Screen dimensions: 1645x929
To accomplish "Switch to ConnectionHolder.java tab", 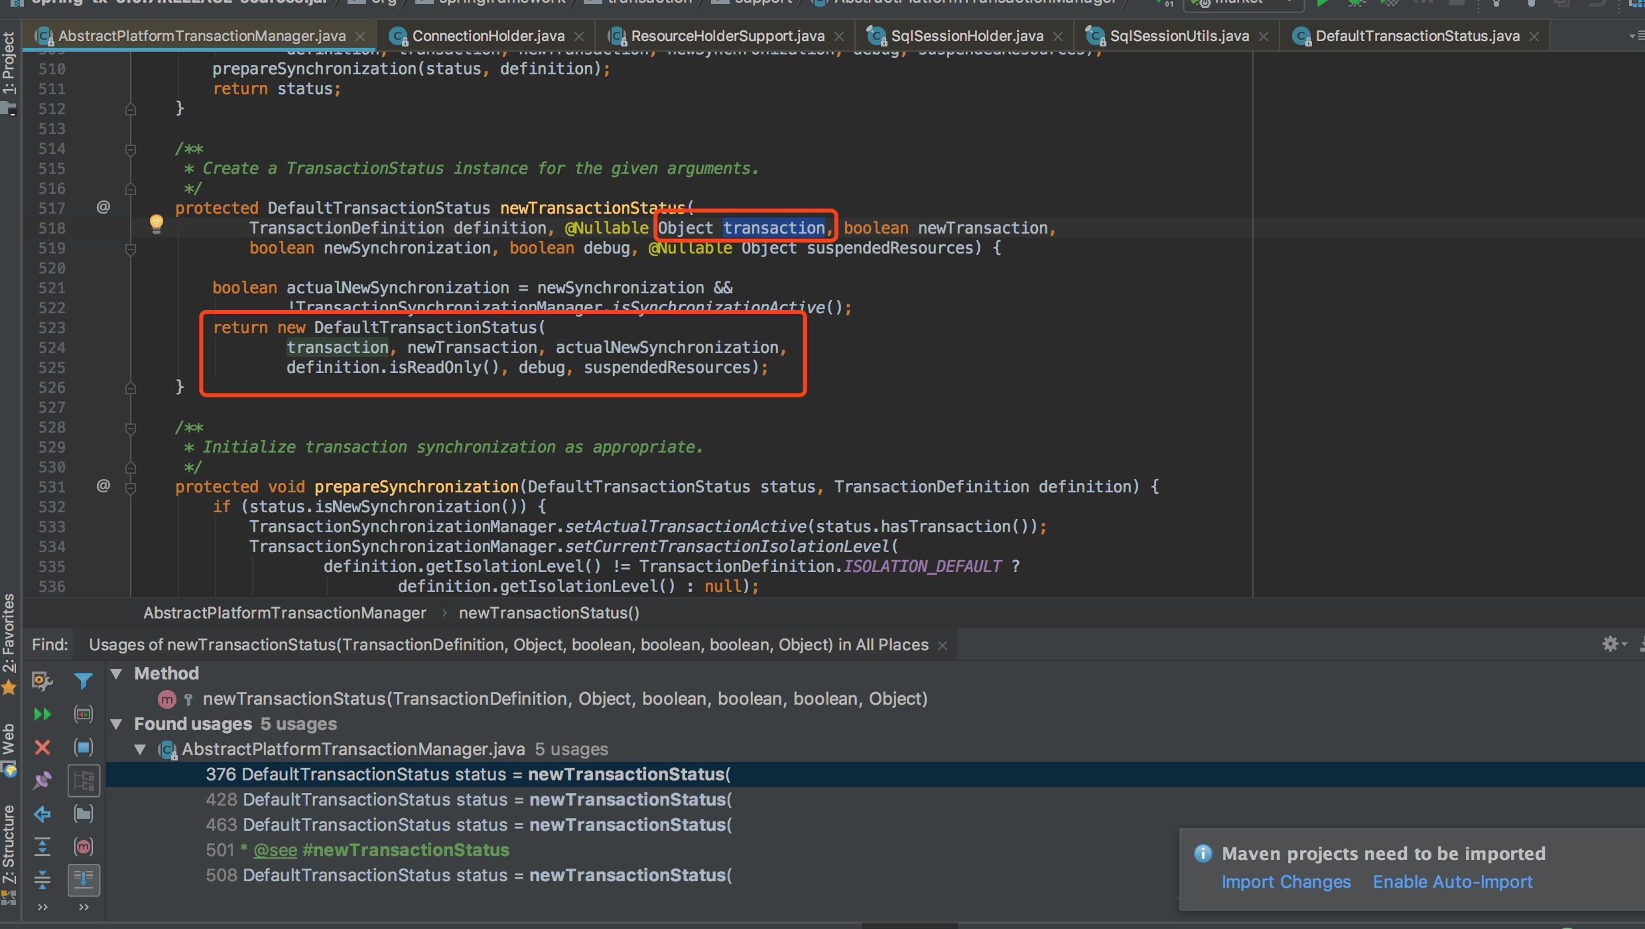I will click(x=488, y=36).
